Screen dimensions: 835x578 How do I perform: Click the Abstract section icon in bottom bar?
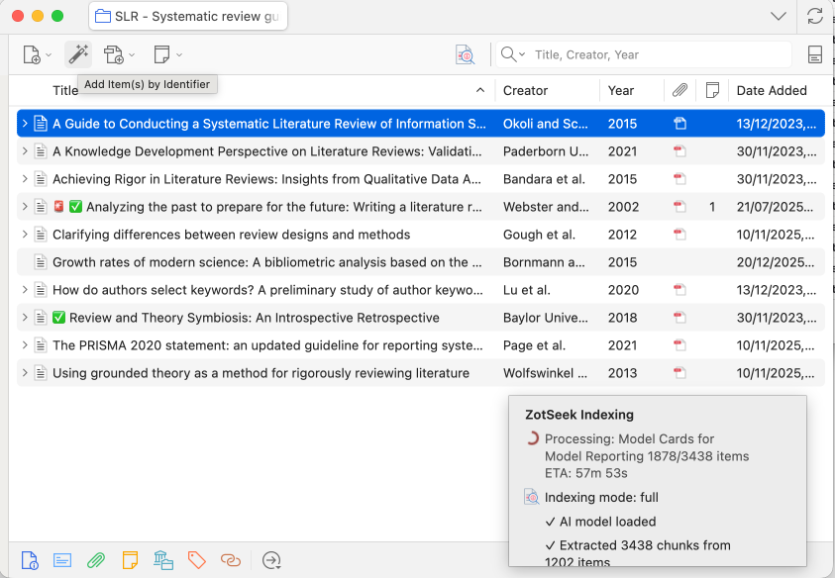(62, 560)
